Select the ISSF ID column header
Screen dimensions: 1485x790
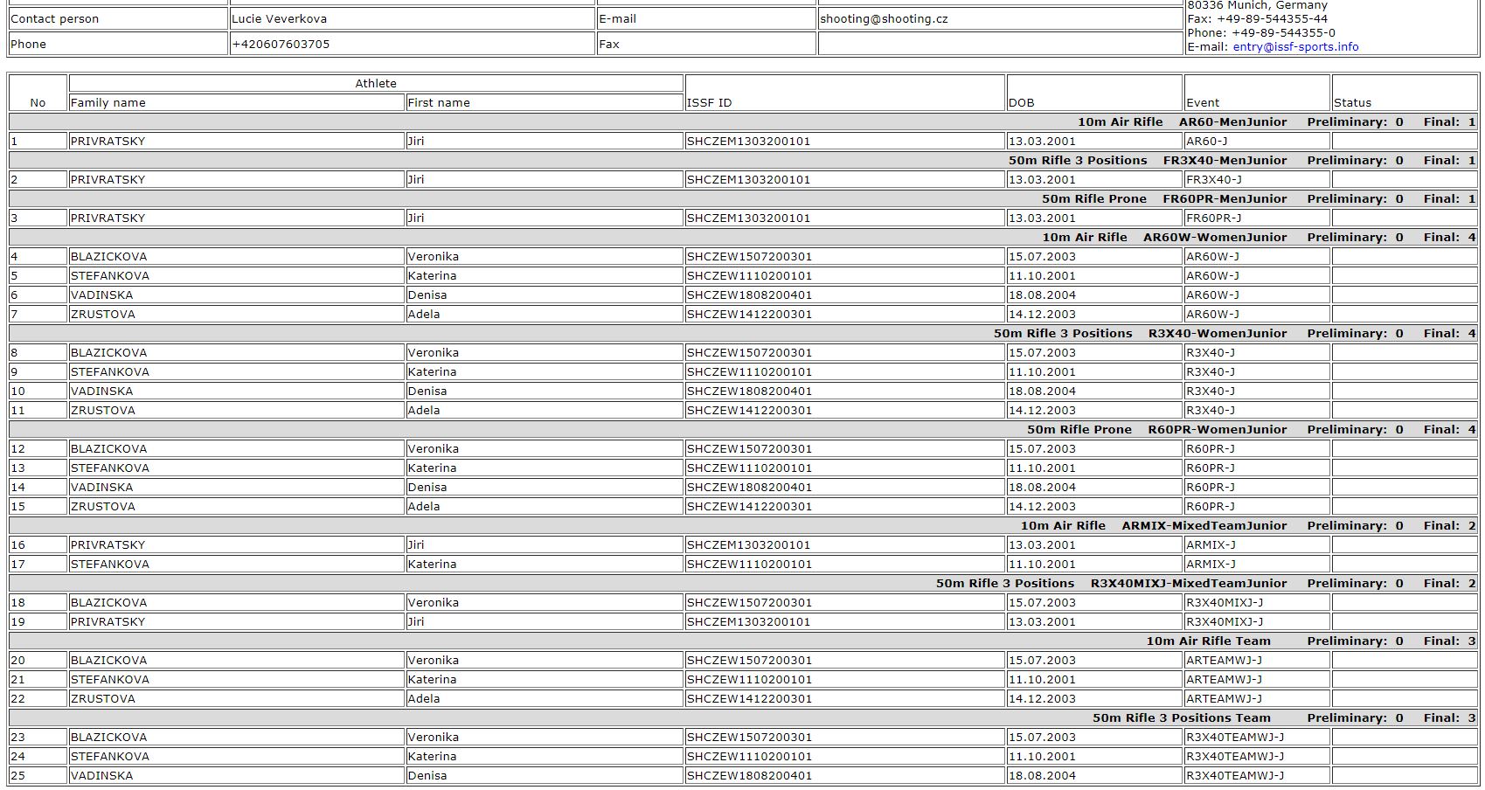(709, 103)
